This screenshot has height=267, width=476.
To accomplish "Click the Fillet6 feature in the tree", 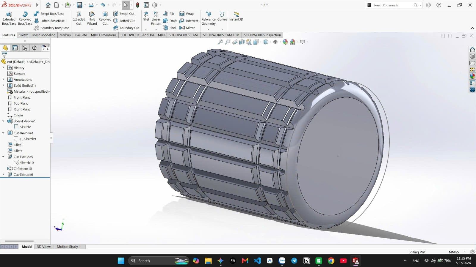I will (x=18, y=145).
